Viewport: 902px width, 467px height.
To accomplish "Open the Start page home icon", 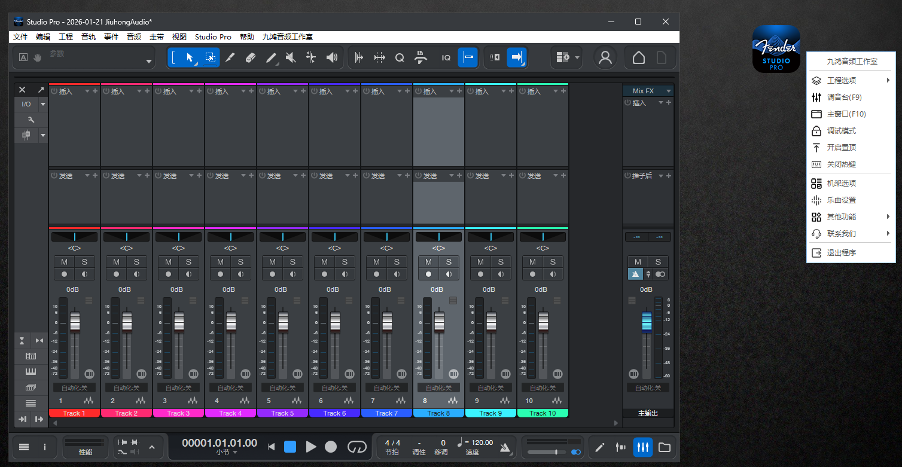I will [639, 57].
